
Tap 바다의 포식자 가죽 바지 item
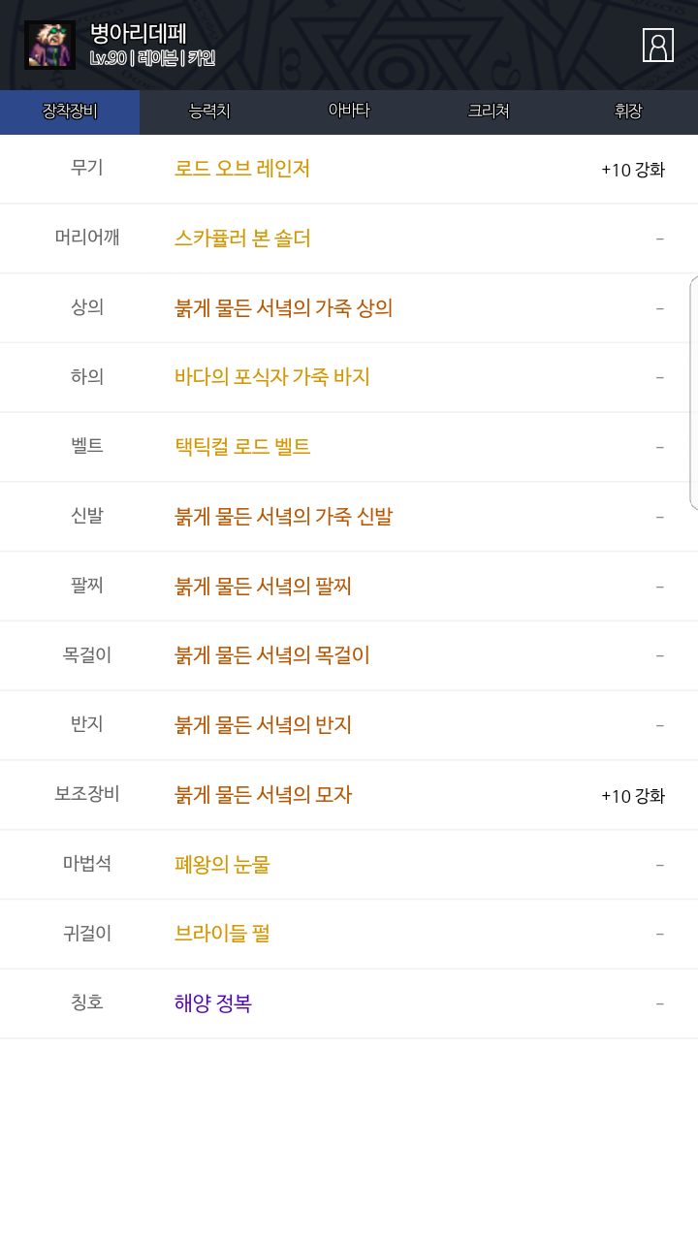272,377
